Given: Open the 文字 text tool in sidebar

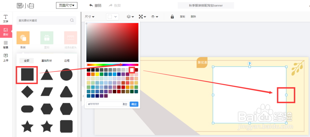Looking at the screenshot, I should coord(6,19).
